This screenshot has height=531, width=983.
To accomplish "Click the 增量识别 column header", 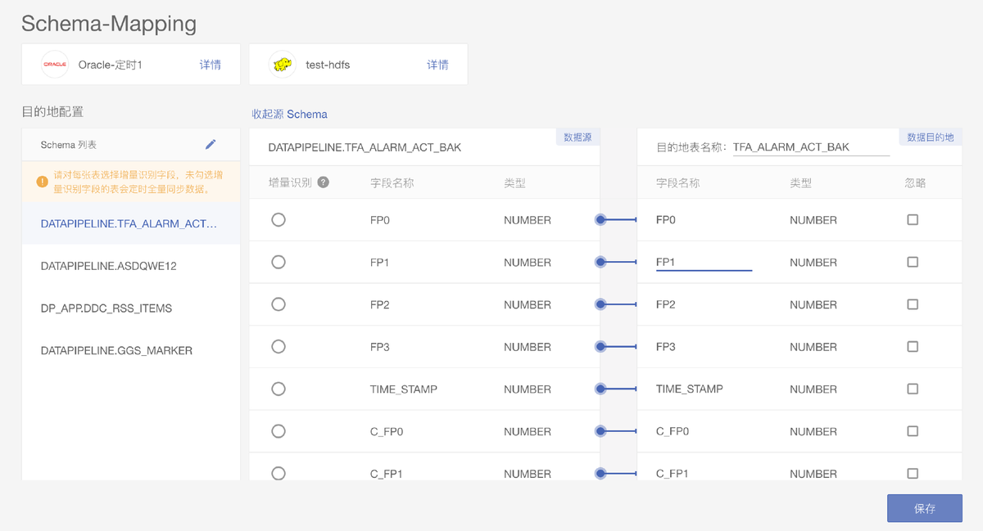I will tap(291, 182).
